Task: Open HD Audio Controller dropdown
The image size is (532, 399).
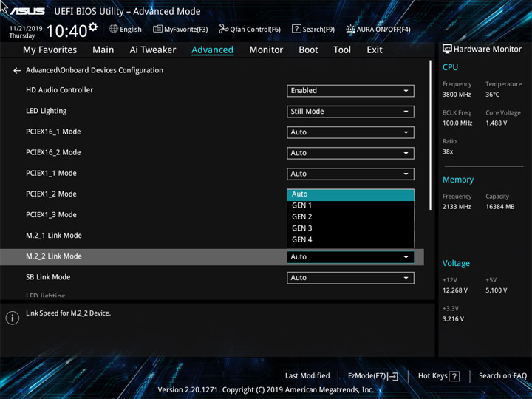Action: pyautogui.click(x=350, y=91)
